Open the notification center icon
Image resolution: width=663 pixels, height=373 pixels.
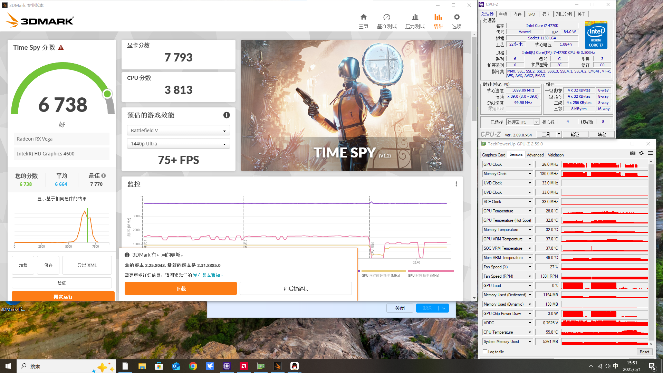(652, 366)
